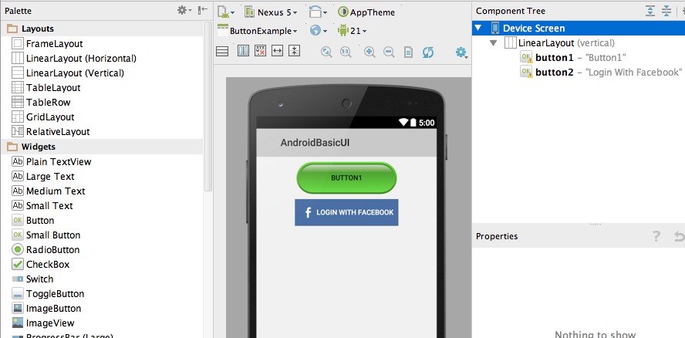This screenshot has height=338, width=685.
Task: Refresh the layout preview
Action: [427, 52]
